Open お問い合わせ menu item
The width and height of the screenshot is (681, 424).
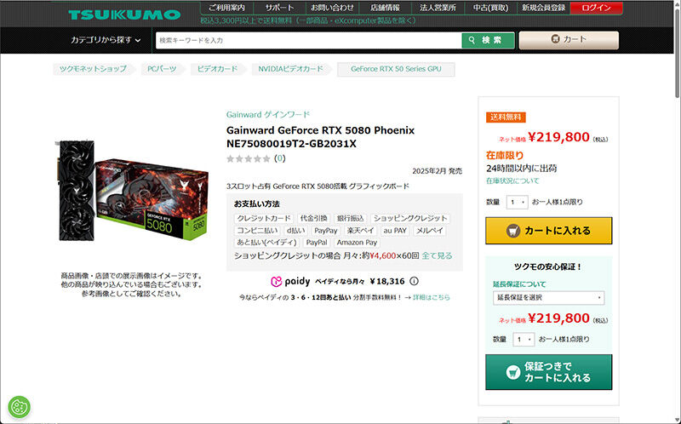point(332,8)
